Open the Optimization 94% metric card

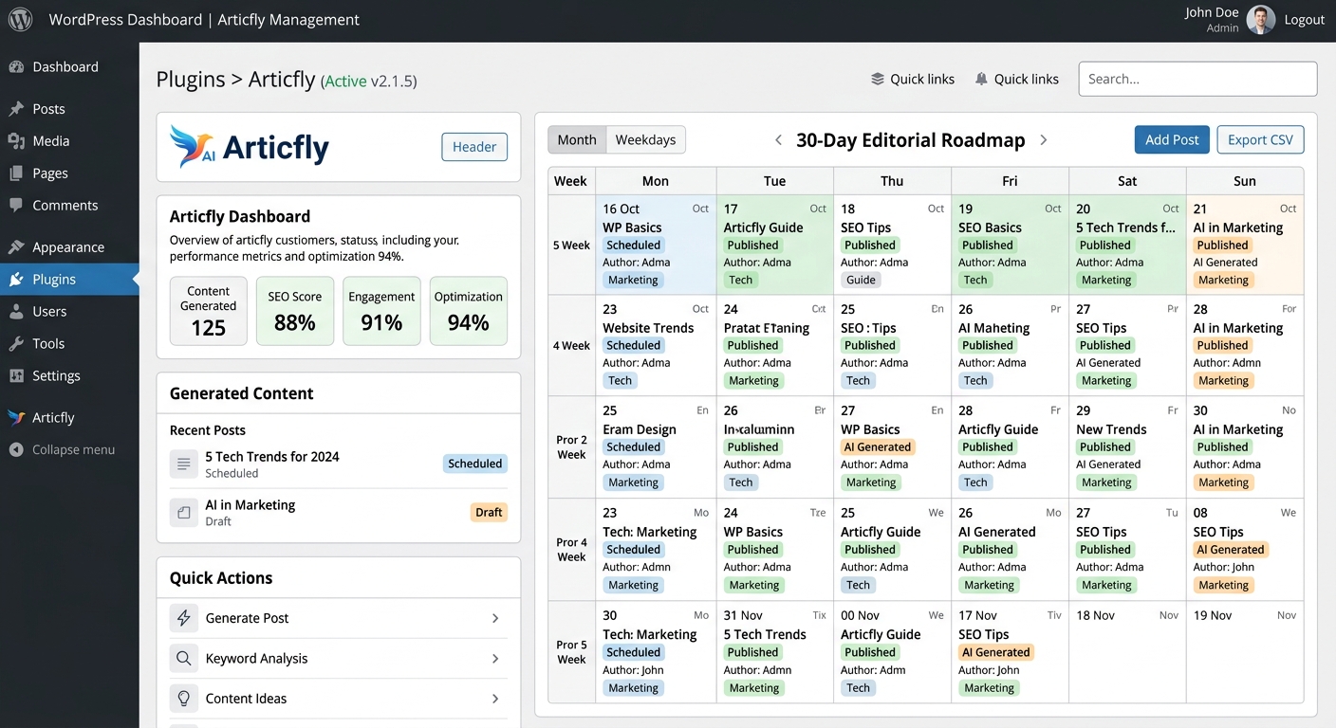point(469,311)
